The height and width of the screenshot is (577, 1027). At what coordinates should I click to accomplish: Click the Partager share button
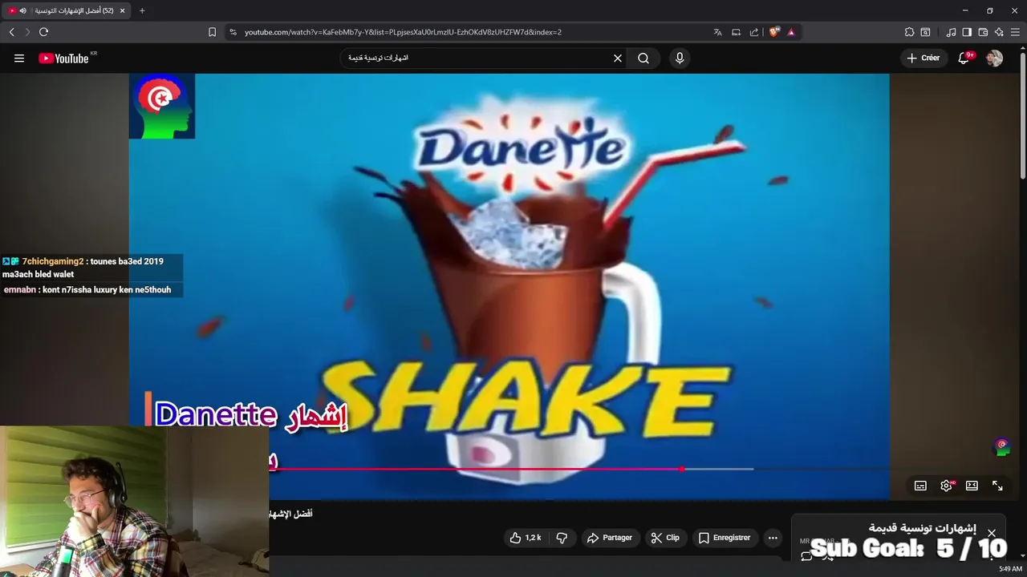coord(610,538)
